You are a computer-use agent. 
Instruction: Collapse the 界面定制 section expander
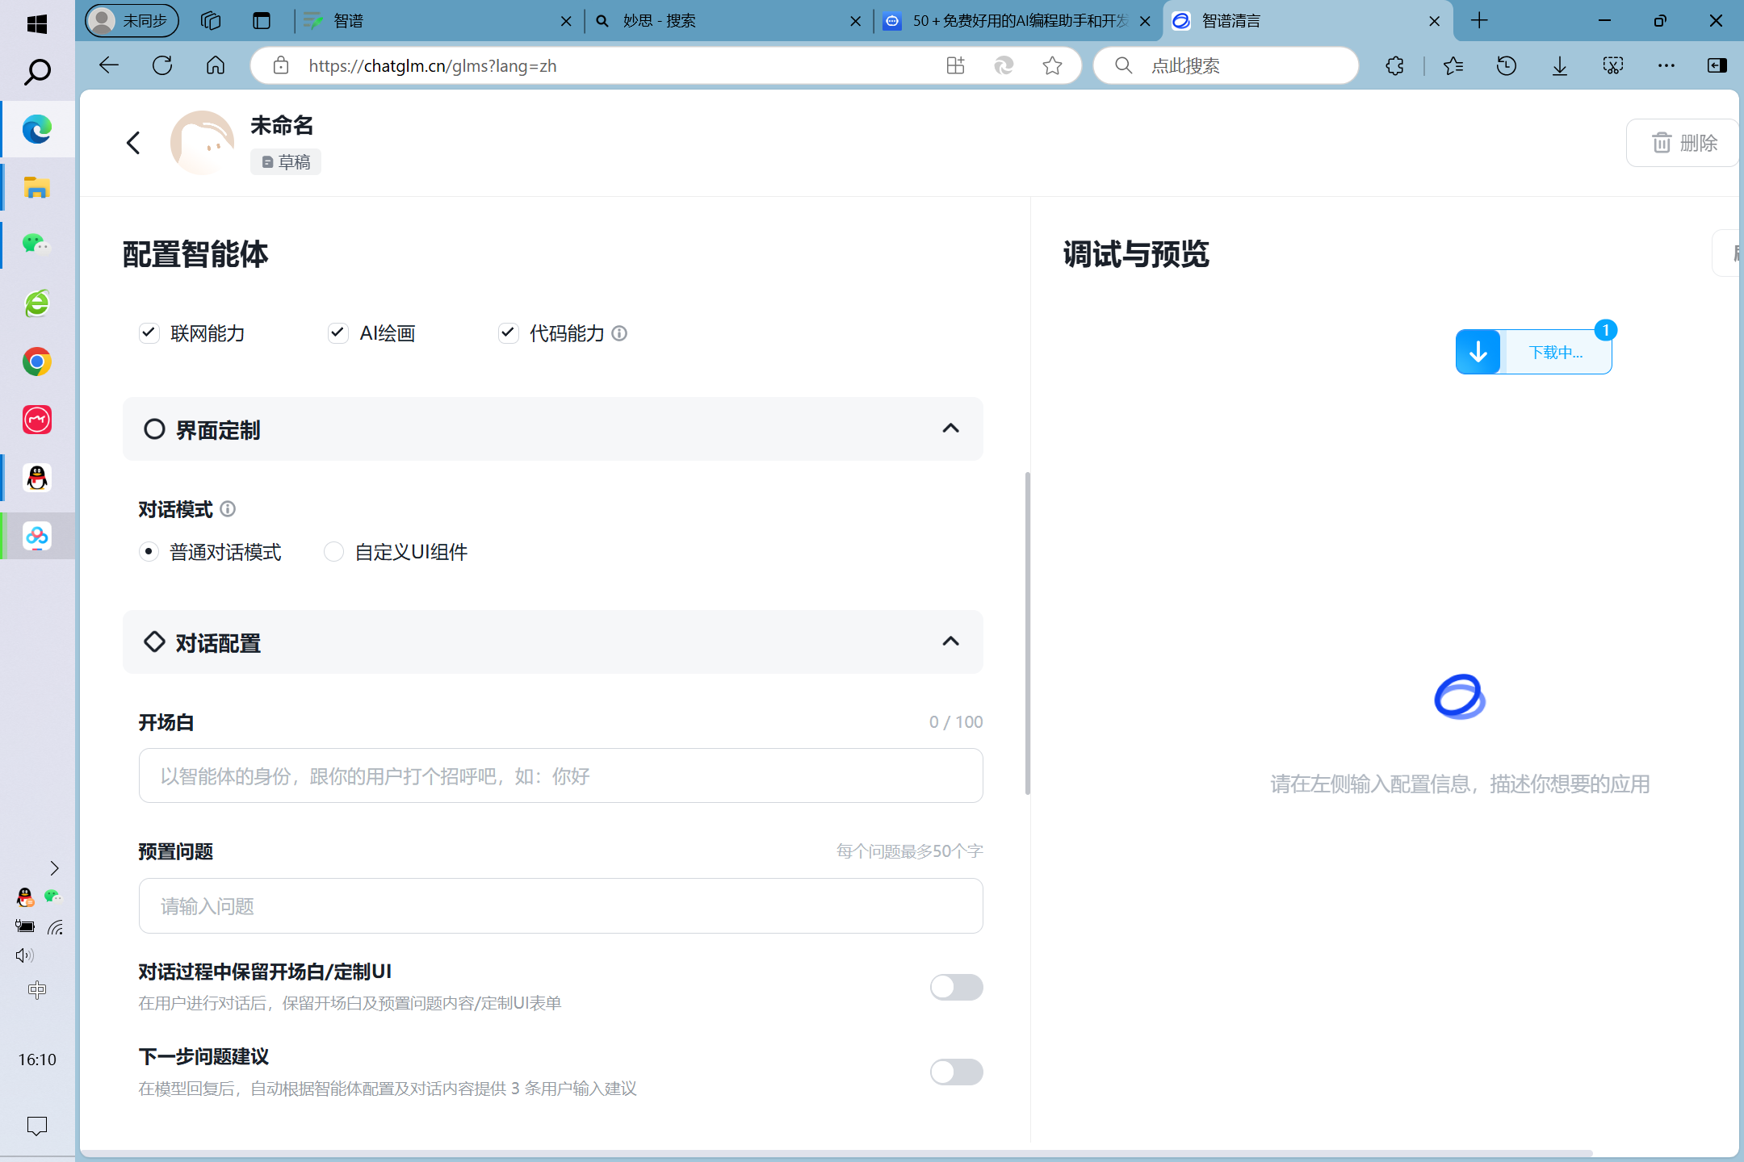tap(950, 427)
